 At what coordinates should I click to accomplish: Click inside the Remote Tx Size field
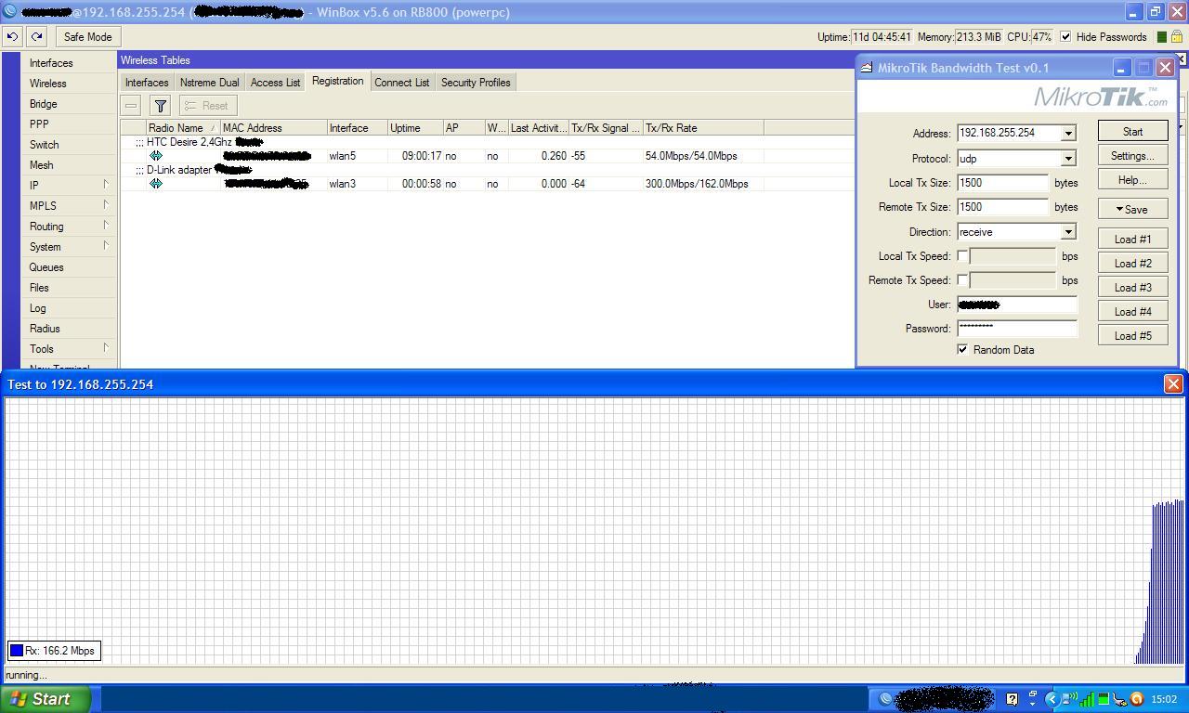(1002, 206)
